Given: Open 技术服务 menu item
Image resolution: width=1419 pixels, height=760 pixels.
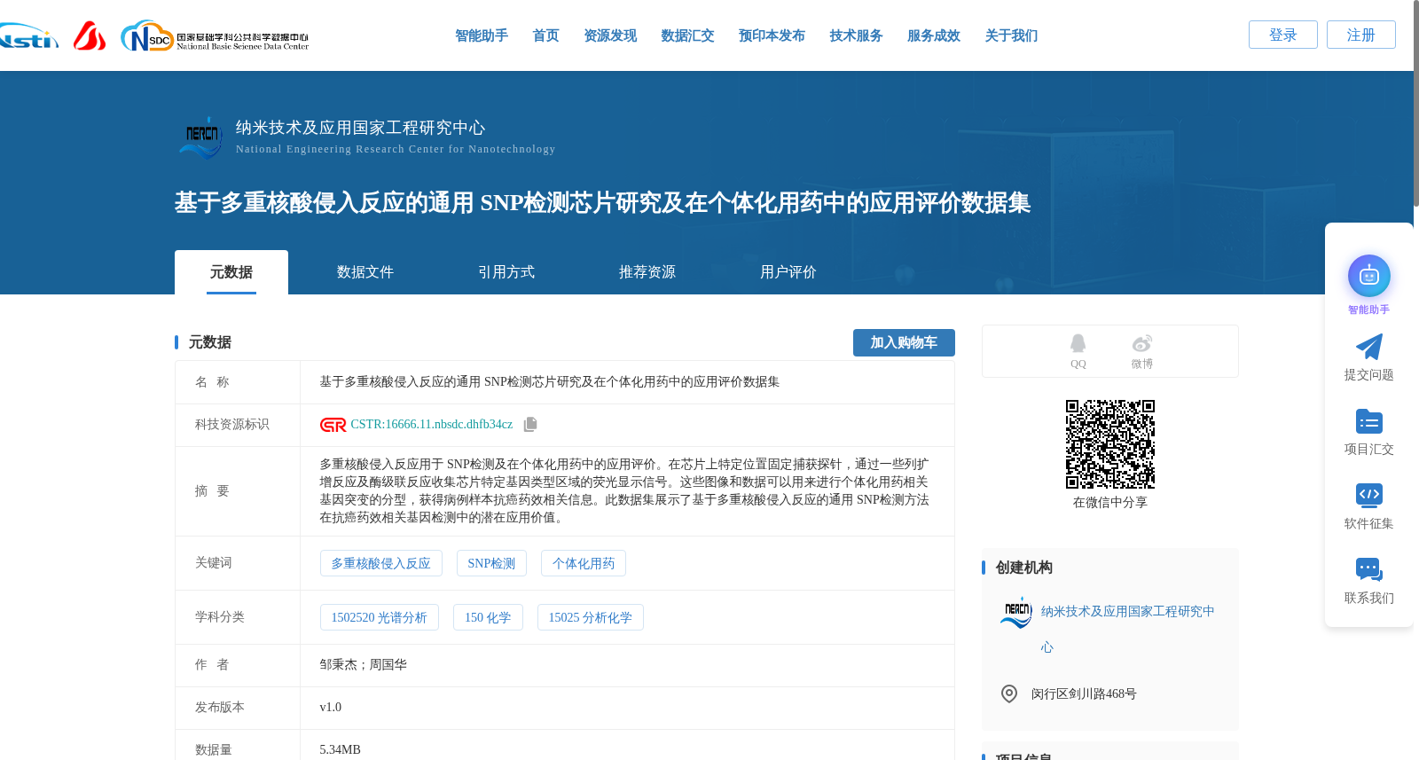Looking at the screenshot, I should coord(856,35).
